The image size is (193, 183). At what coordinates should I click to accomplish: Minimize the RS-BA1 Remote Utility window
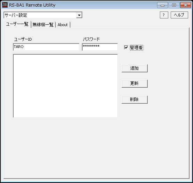click(162, 5)
